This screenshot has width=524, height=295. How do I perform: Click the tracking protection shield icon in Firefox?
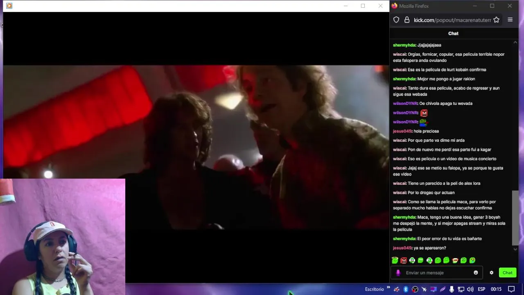[396, 20]
